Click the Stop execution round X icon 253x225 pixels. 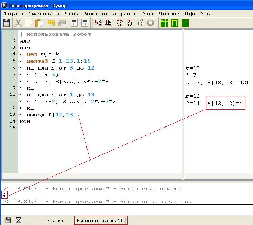pyautogui.click(x=150, y=23)
